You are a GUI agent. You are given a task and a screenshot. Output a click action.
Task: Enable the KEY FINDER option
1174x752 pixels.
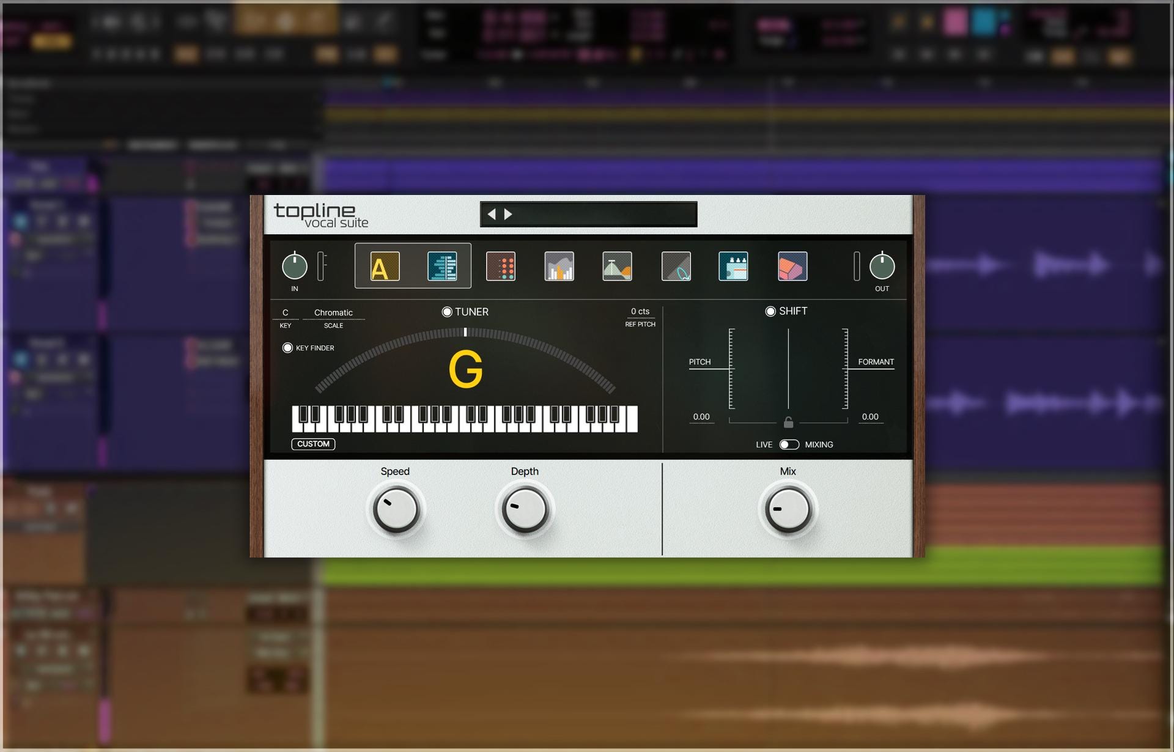pyautogui.click(x=287, y=348)
